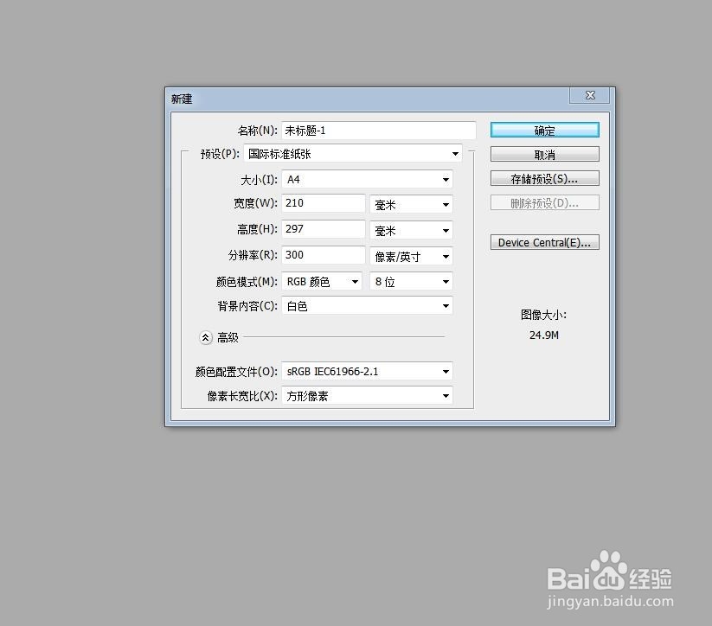Image resolution: width=712 pixels, height=626 pixels.
Task: Click the 名称(N): label
Action: (x=258, y=131)
